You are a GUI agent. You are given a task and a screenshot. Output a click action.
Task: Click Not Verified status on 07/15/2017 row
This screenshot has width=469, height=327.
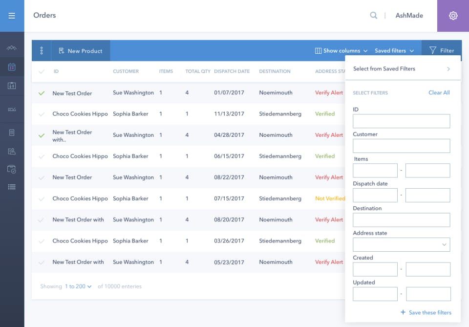tap(330, 198)
